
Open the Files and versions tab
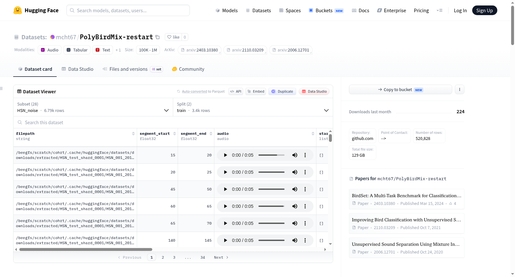pos(133,69)
